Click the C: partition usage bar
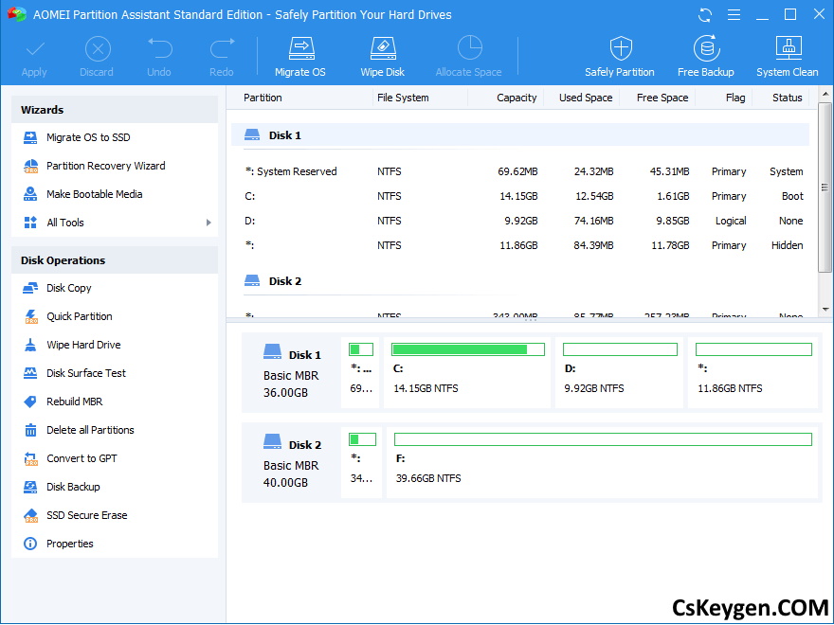 (x=467, y=349)
